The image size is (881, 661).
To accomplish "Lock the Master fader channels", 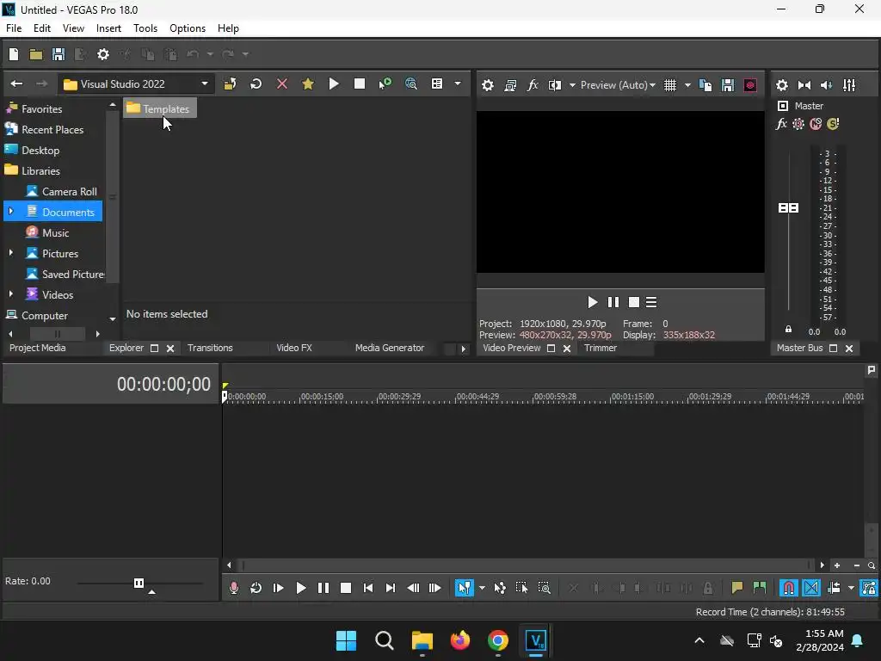I will click(x=788, y=330).
